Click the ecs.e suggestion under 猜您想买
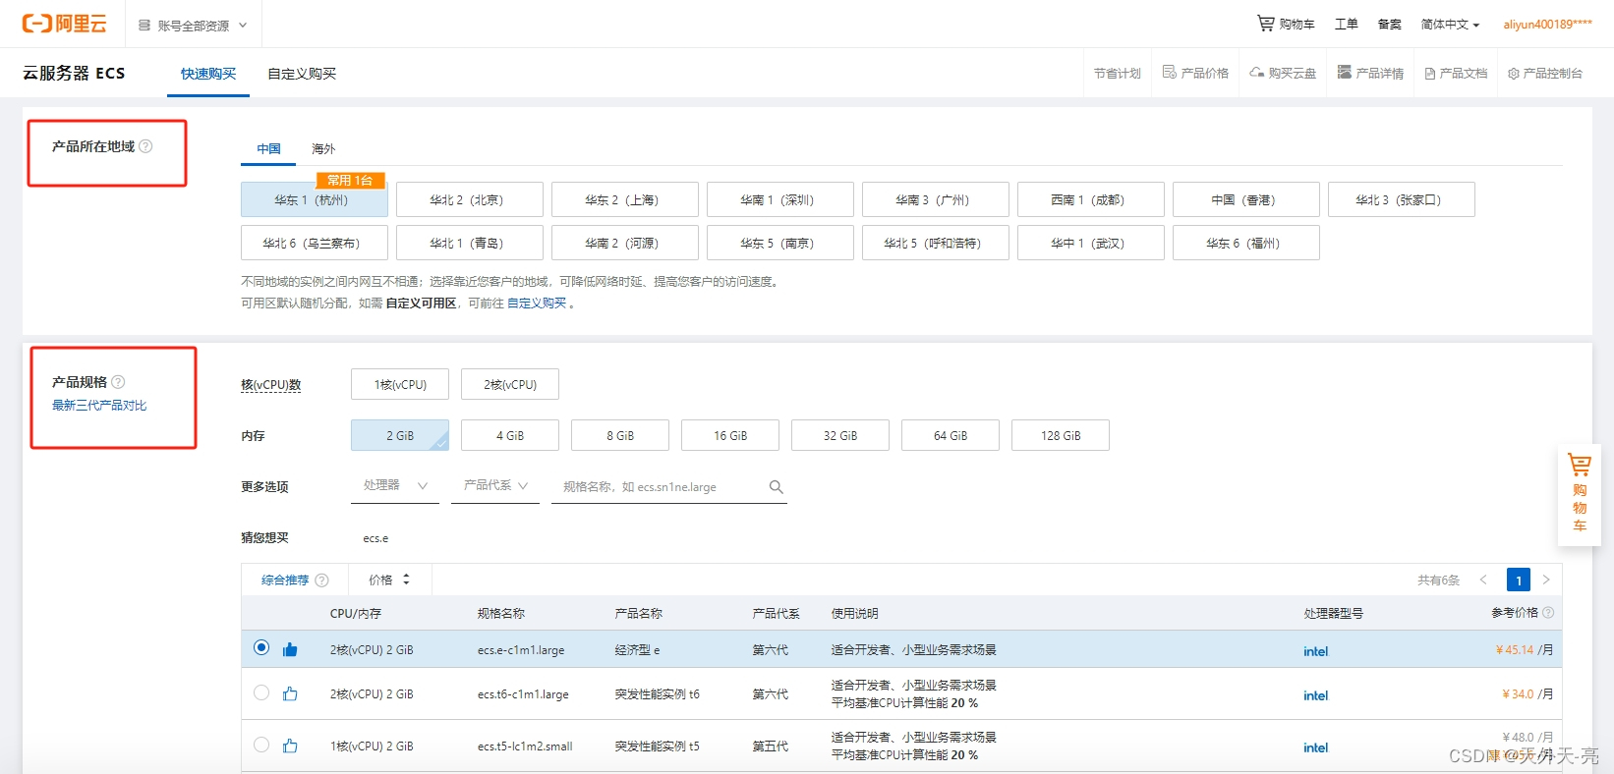The width and height of the screenshot is (1614, 774). click(x=375, y=538)
